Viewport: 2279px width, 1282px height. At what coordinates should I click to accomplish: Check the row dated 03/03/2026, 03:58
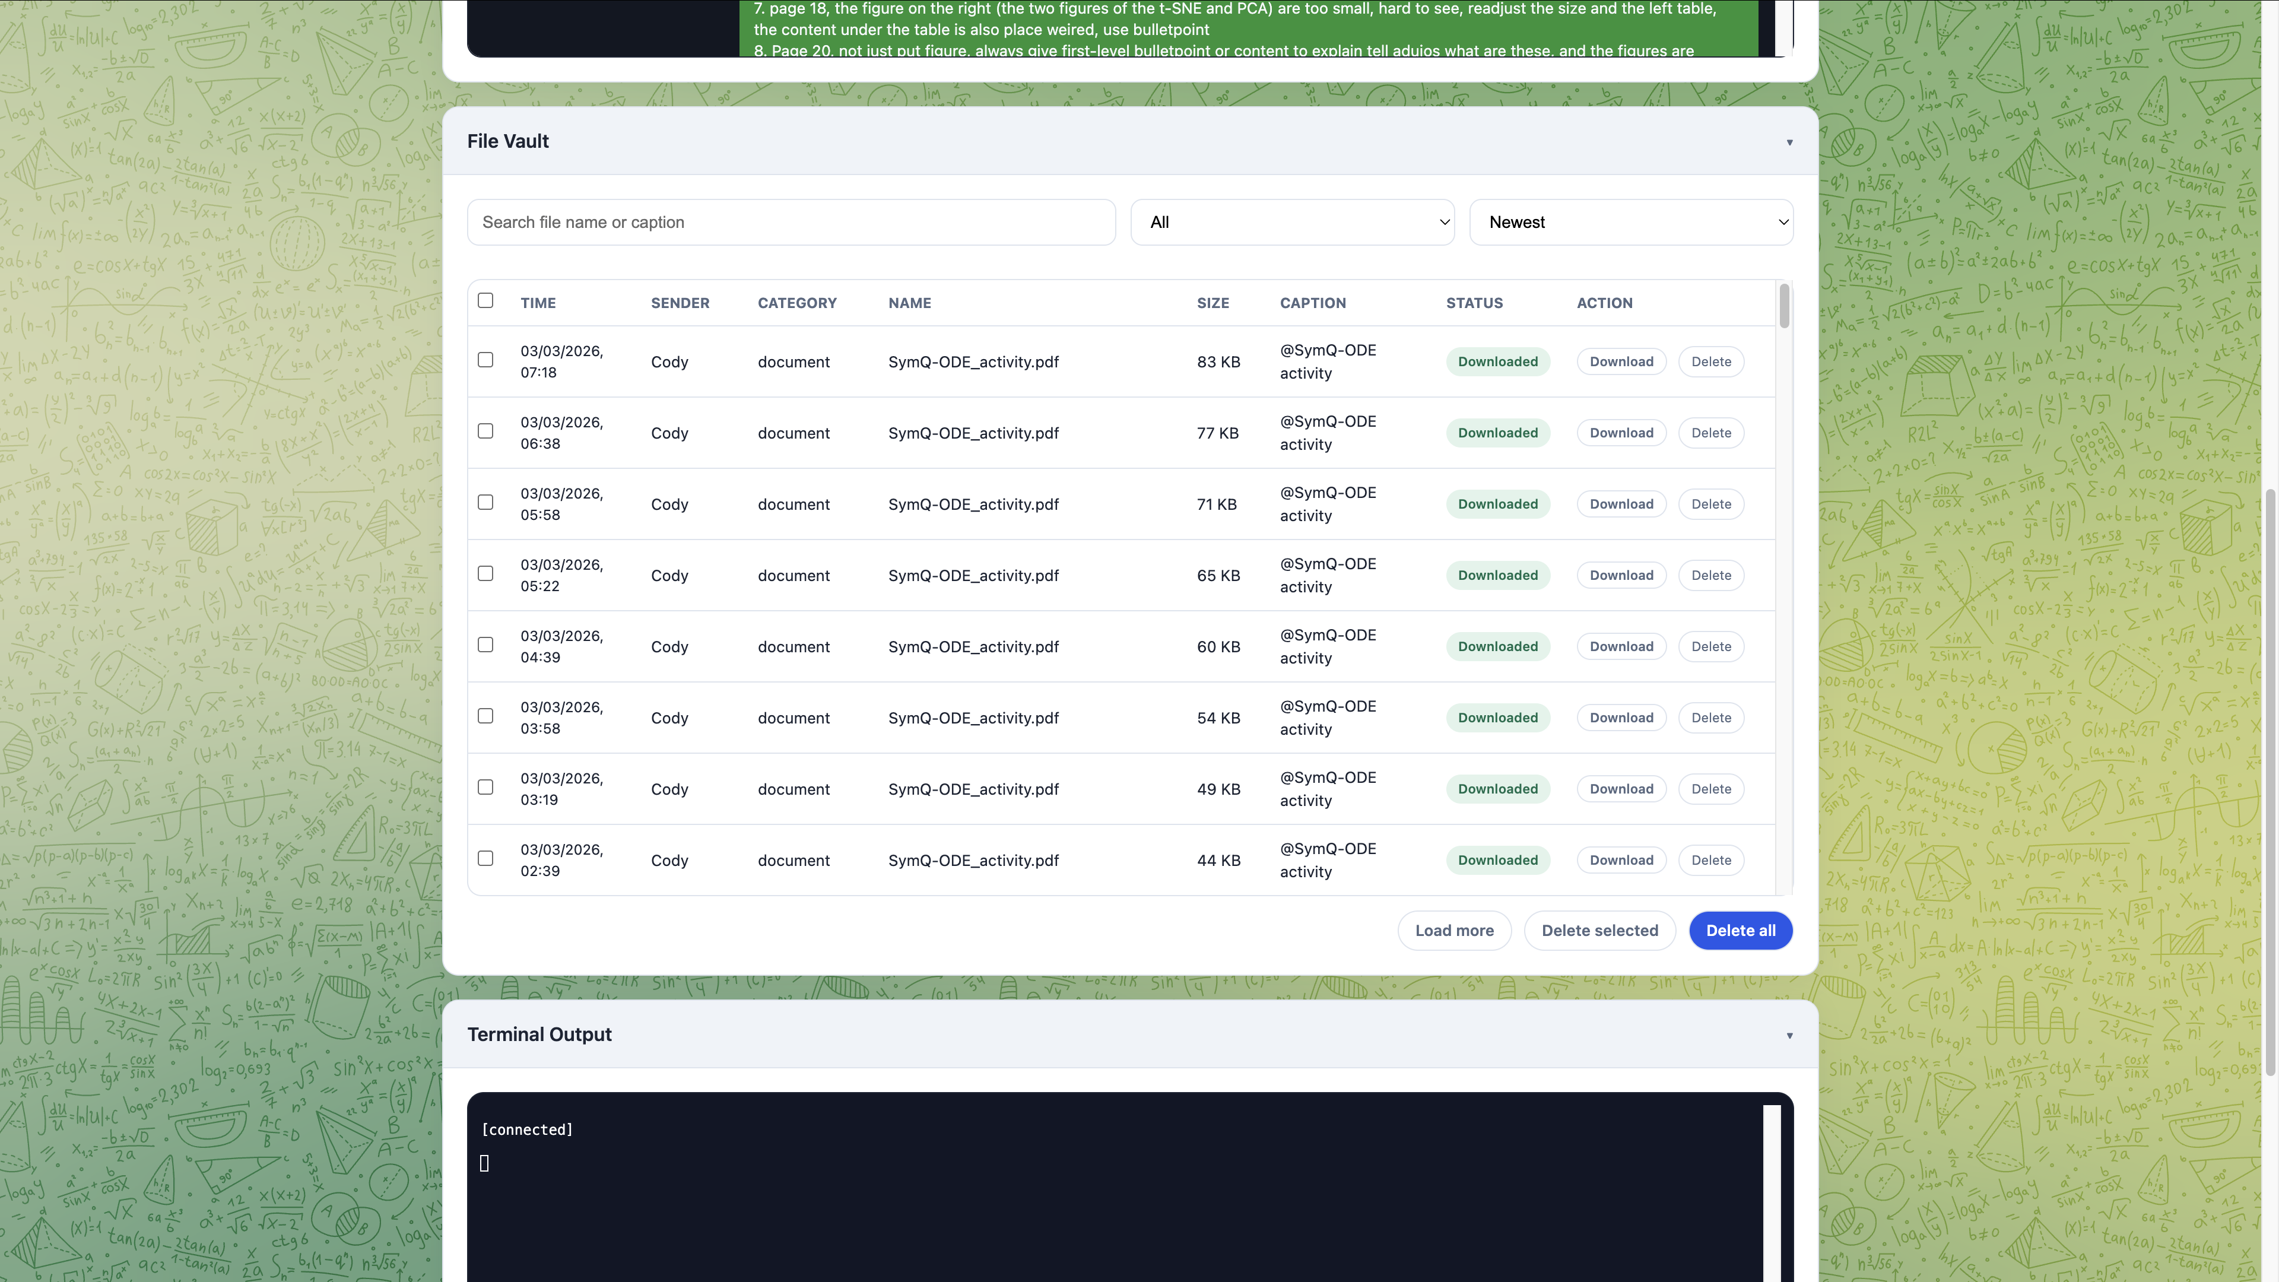click(485, 716)
